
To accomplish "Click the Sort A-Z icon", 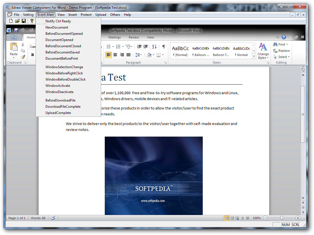I will click(x=154, y=46).
